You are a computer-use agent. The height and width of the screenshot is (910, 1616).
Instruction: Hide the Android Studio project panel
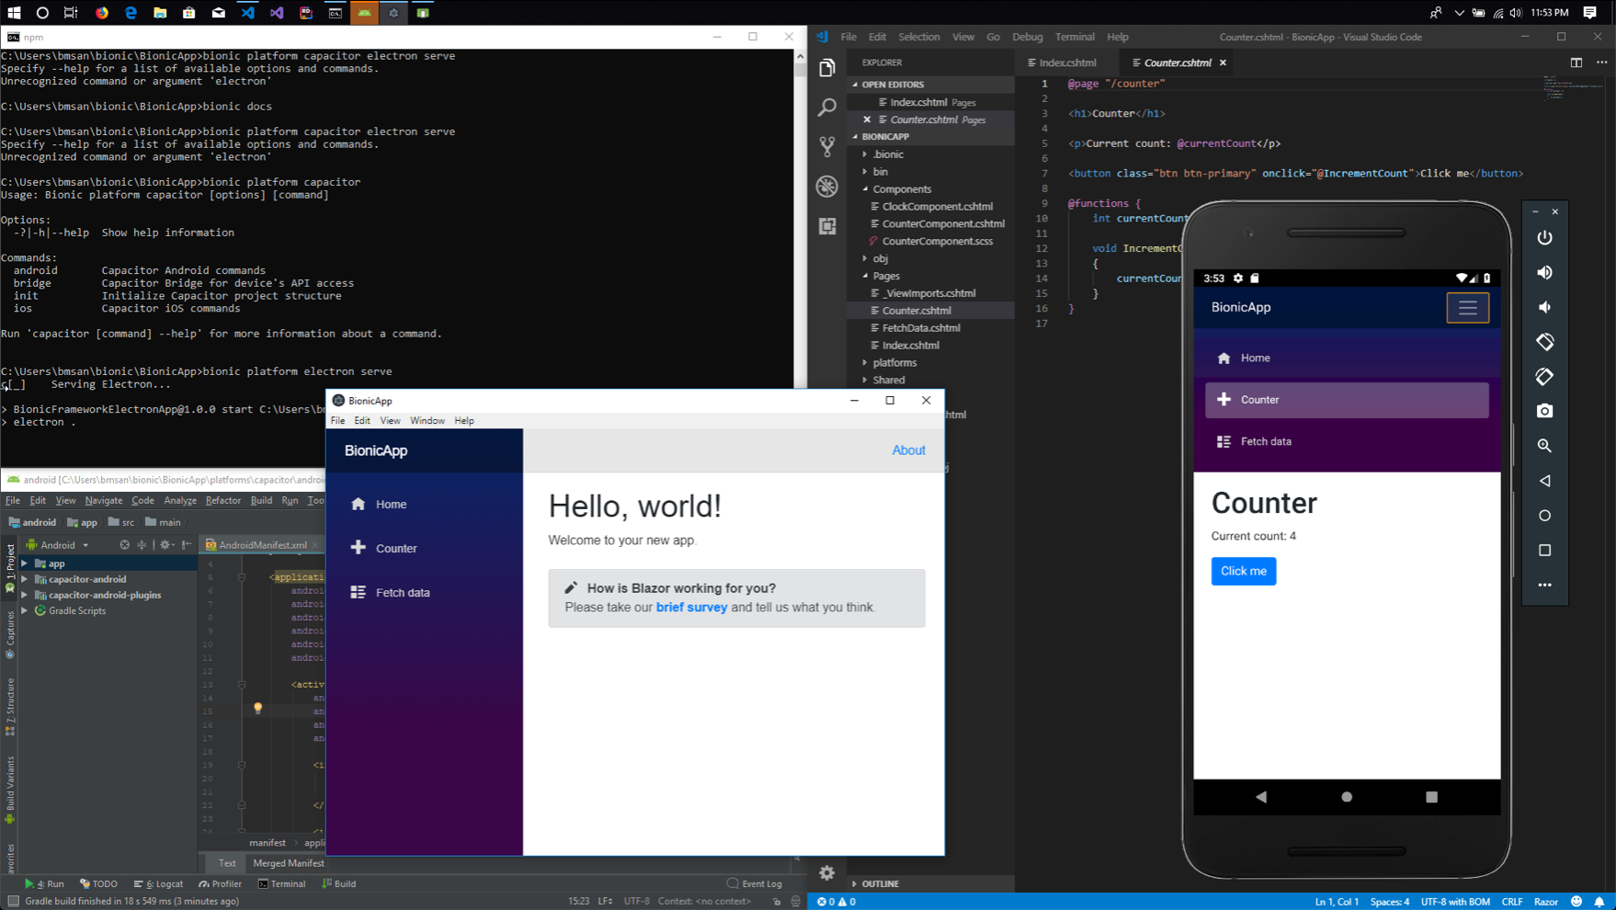tap(187, 545)
